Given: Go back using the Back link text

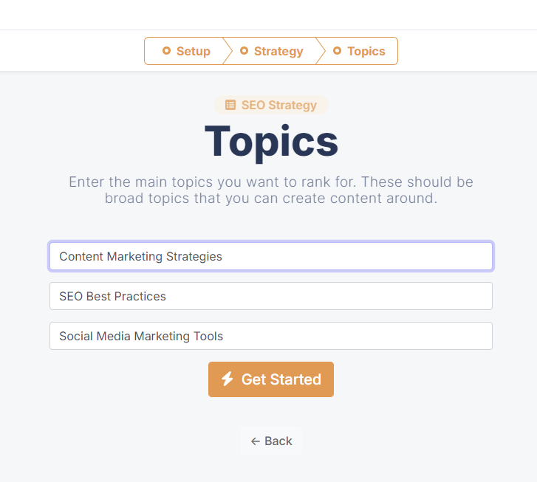Looking at the screenshot, I should click(278, 441).
